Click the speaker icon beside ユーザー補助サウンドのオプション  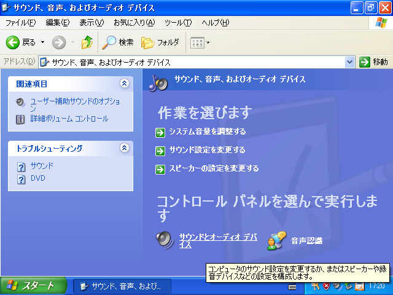[x=20, y=103]
